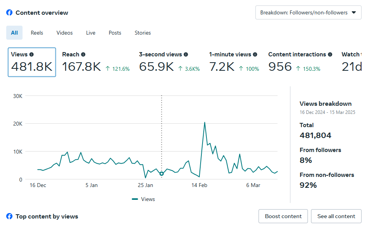Toggle the Views series in chart legend

point(143,199)
